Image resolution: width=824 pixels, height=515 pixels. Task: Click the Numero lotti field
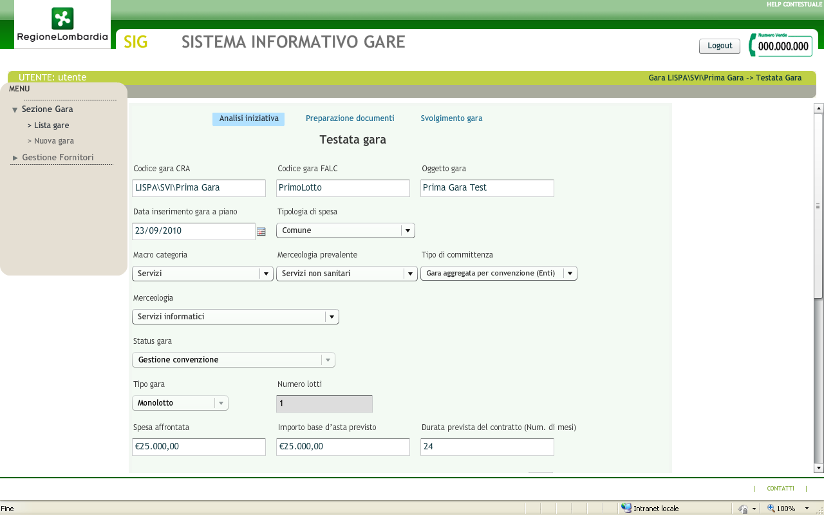(x=324, y=404)
